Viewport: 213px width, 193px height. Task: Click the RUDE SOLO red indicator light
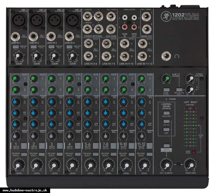(193, 152)
